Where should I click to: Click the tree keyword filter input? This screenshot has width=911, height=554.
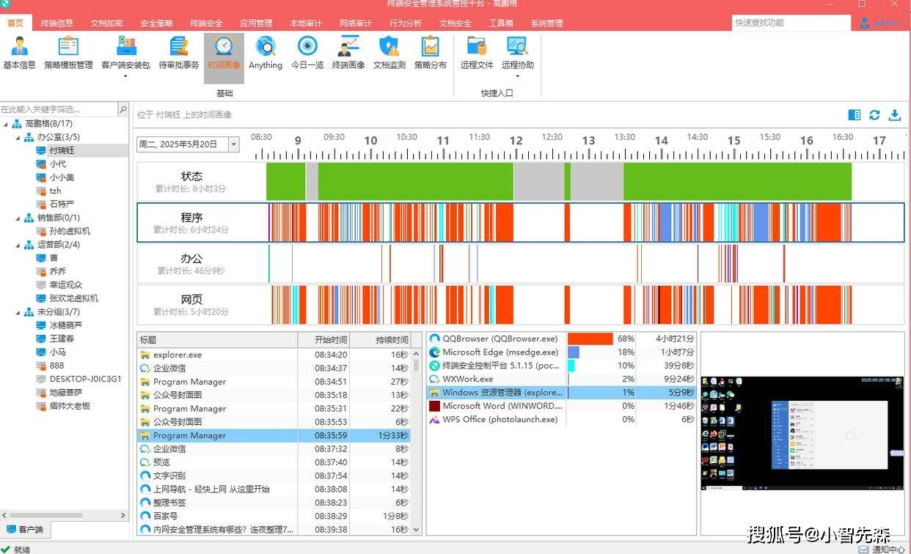click(59, 109)
